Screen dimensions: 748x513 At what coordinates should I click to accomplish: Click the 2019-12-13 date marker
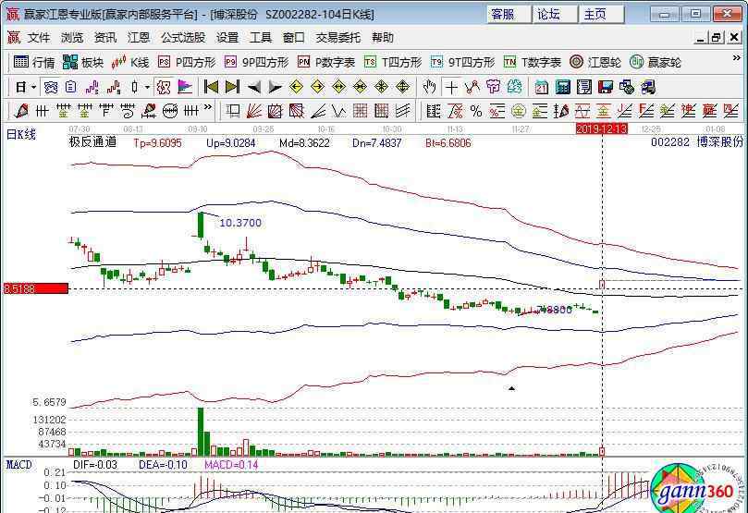click(x=602, y=128)
